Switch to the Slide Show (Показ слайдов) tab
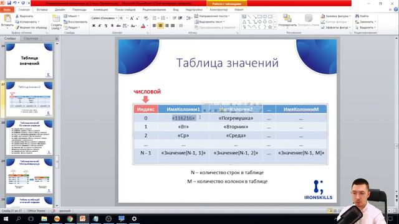399x224 pixels. point(125,10)
